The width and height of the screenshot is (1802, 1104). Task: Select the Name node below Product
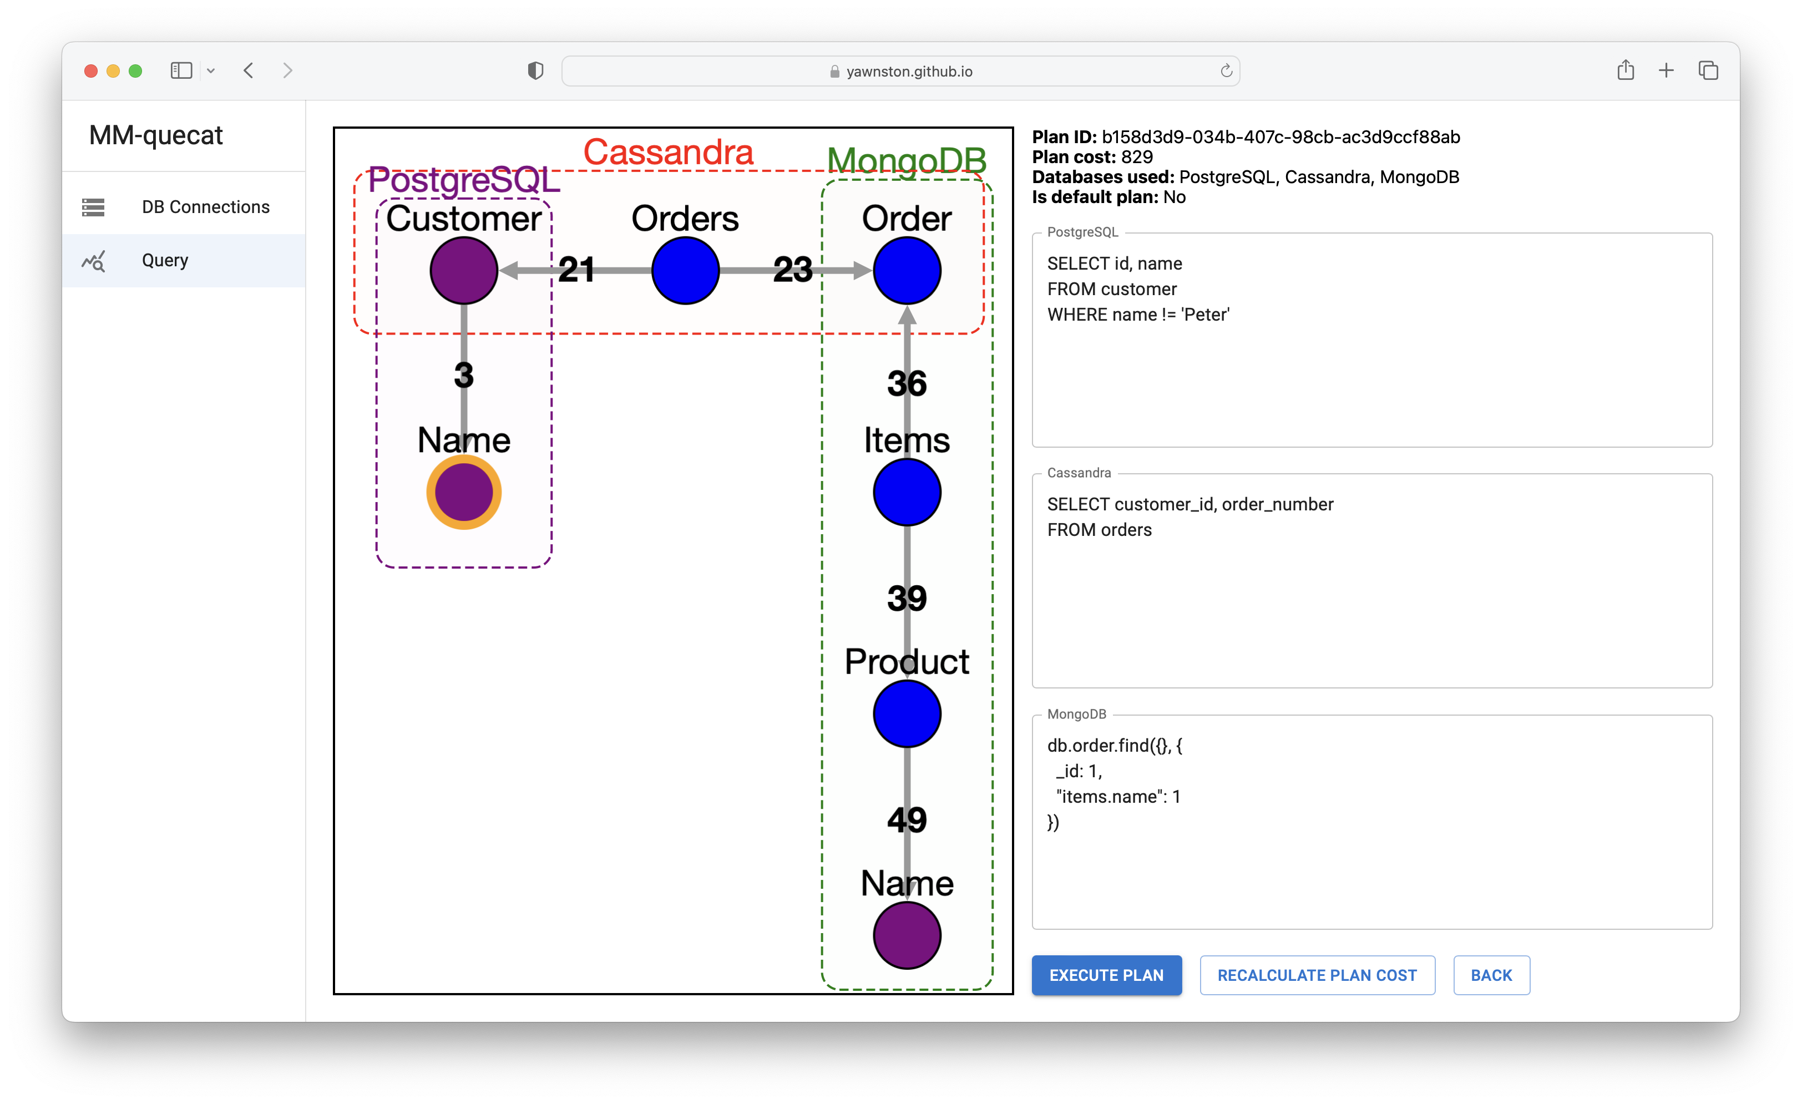907,935
